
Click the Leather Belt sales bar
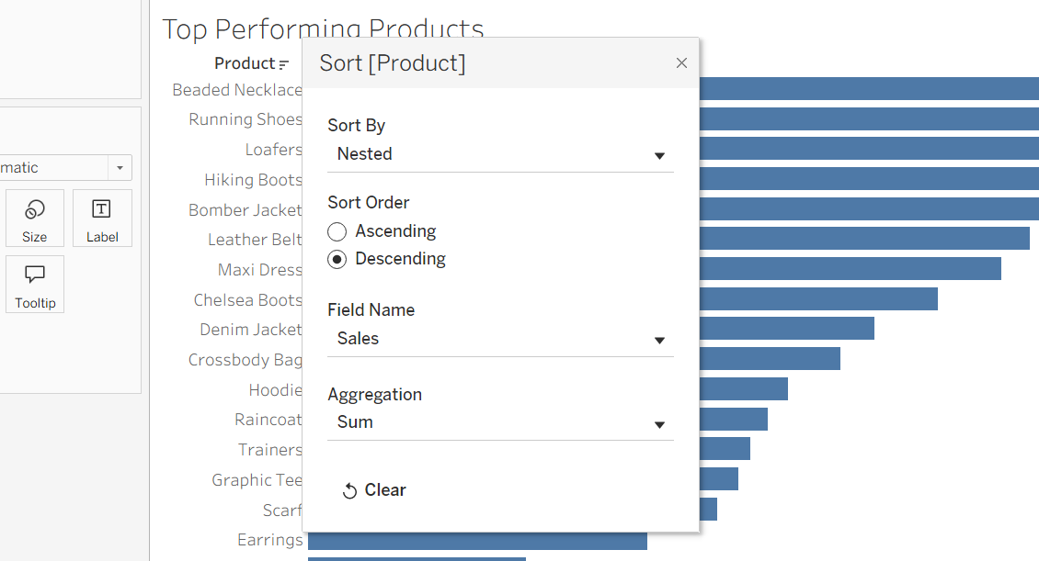[x=864, y=239]
